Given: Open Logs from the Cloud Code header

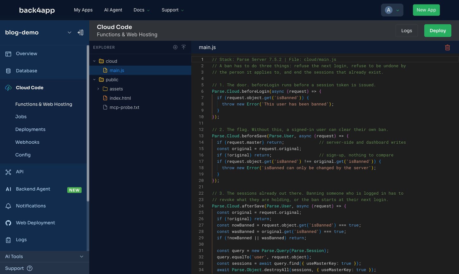Looking at the screenshot, I should pyautogui.click(x=406, y=31).
